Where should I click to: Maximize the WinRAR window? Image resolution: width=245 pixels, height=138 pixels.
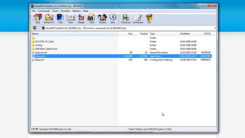(205, 5)
